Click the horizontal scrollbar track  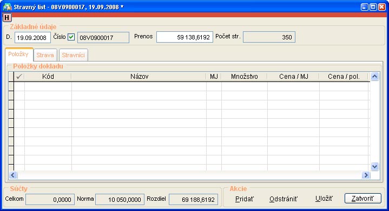(x=189, y=175)
